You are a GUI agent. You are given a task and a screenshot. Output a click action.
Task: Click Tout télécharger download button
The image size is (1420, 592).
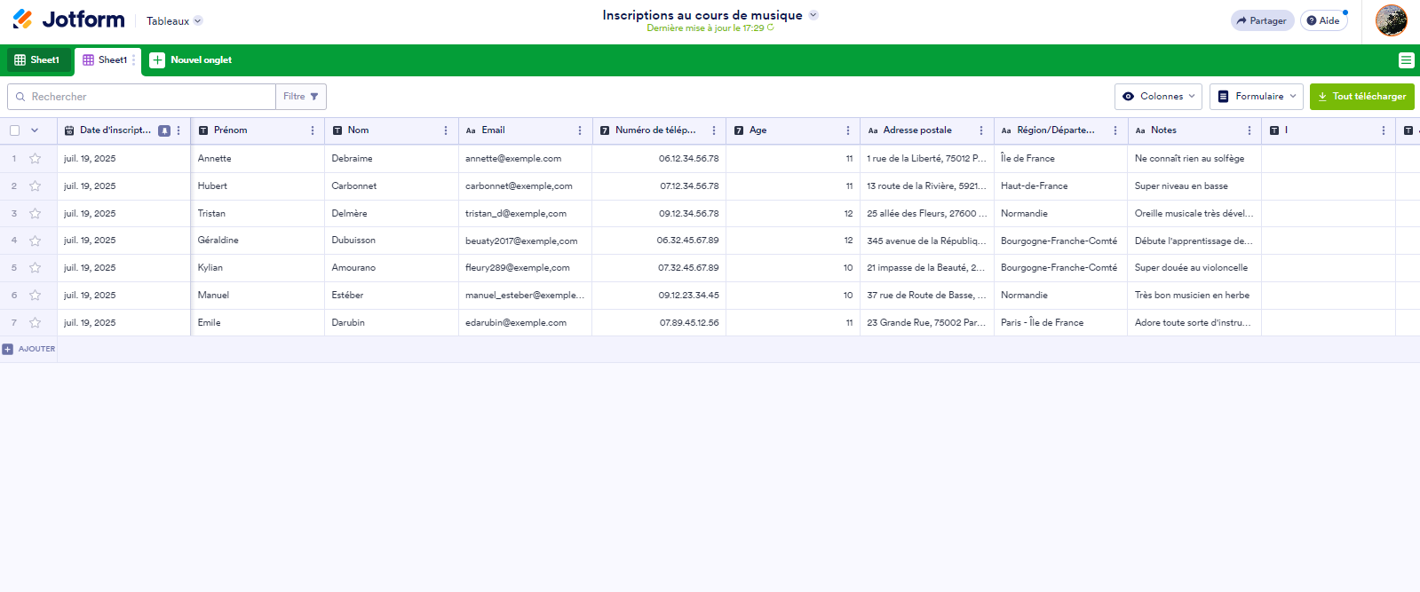[1361, 97]
